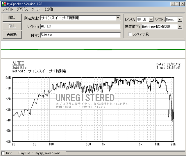Minimize the MySpeaker window
The height and width of the screenshot is (156, 186).
click(x=173, y=4)
